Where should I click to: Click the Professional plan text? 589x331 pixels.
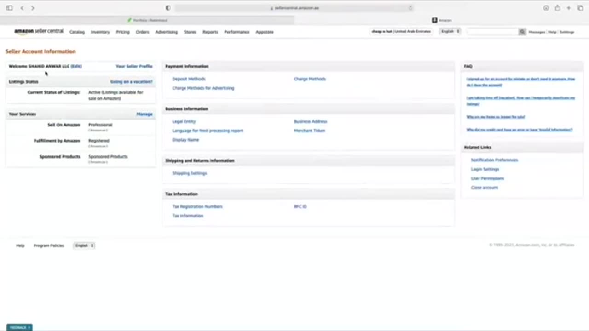100,125
